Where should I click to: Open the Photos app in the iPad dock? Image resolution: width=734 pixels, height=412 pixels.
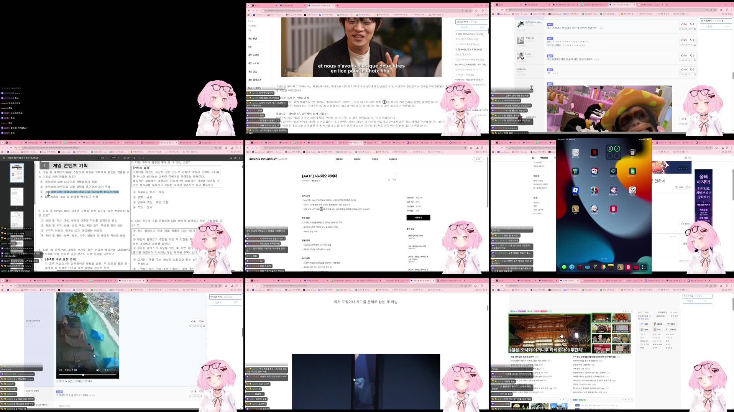(603, 266)
